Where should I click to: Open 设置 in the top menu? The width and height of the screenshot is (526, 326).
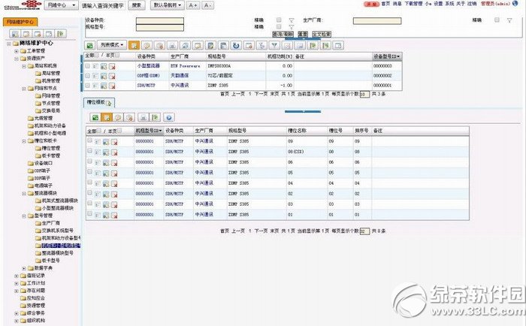click(438, 4)
